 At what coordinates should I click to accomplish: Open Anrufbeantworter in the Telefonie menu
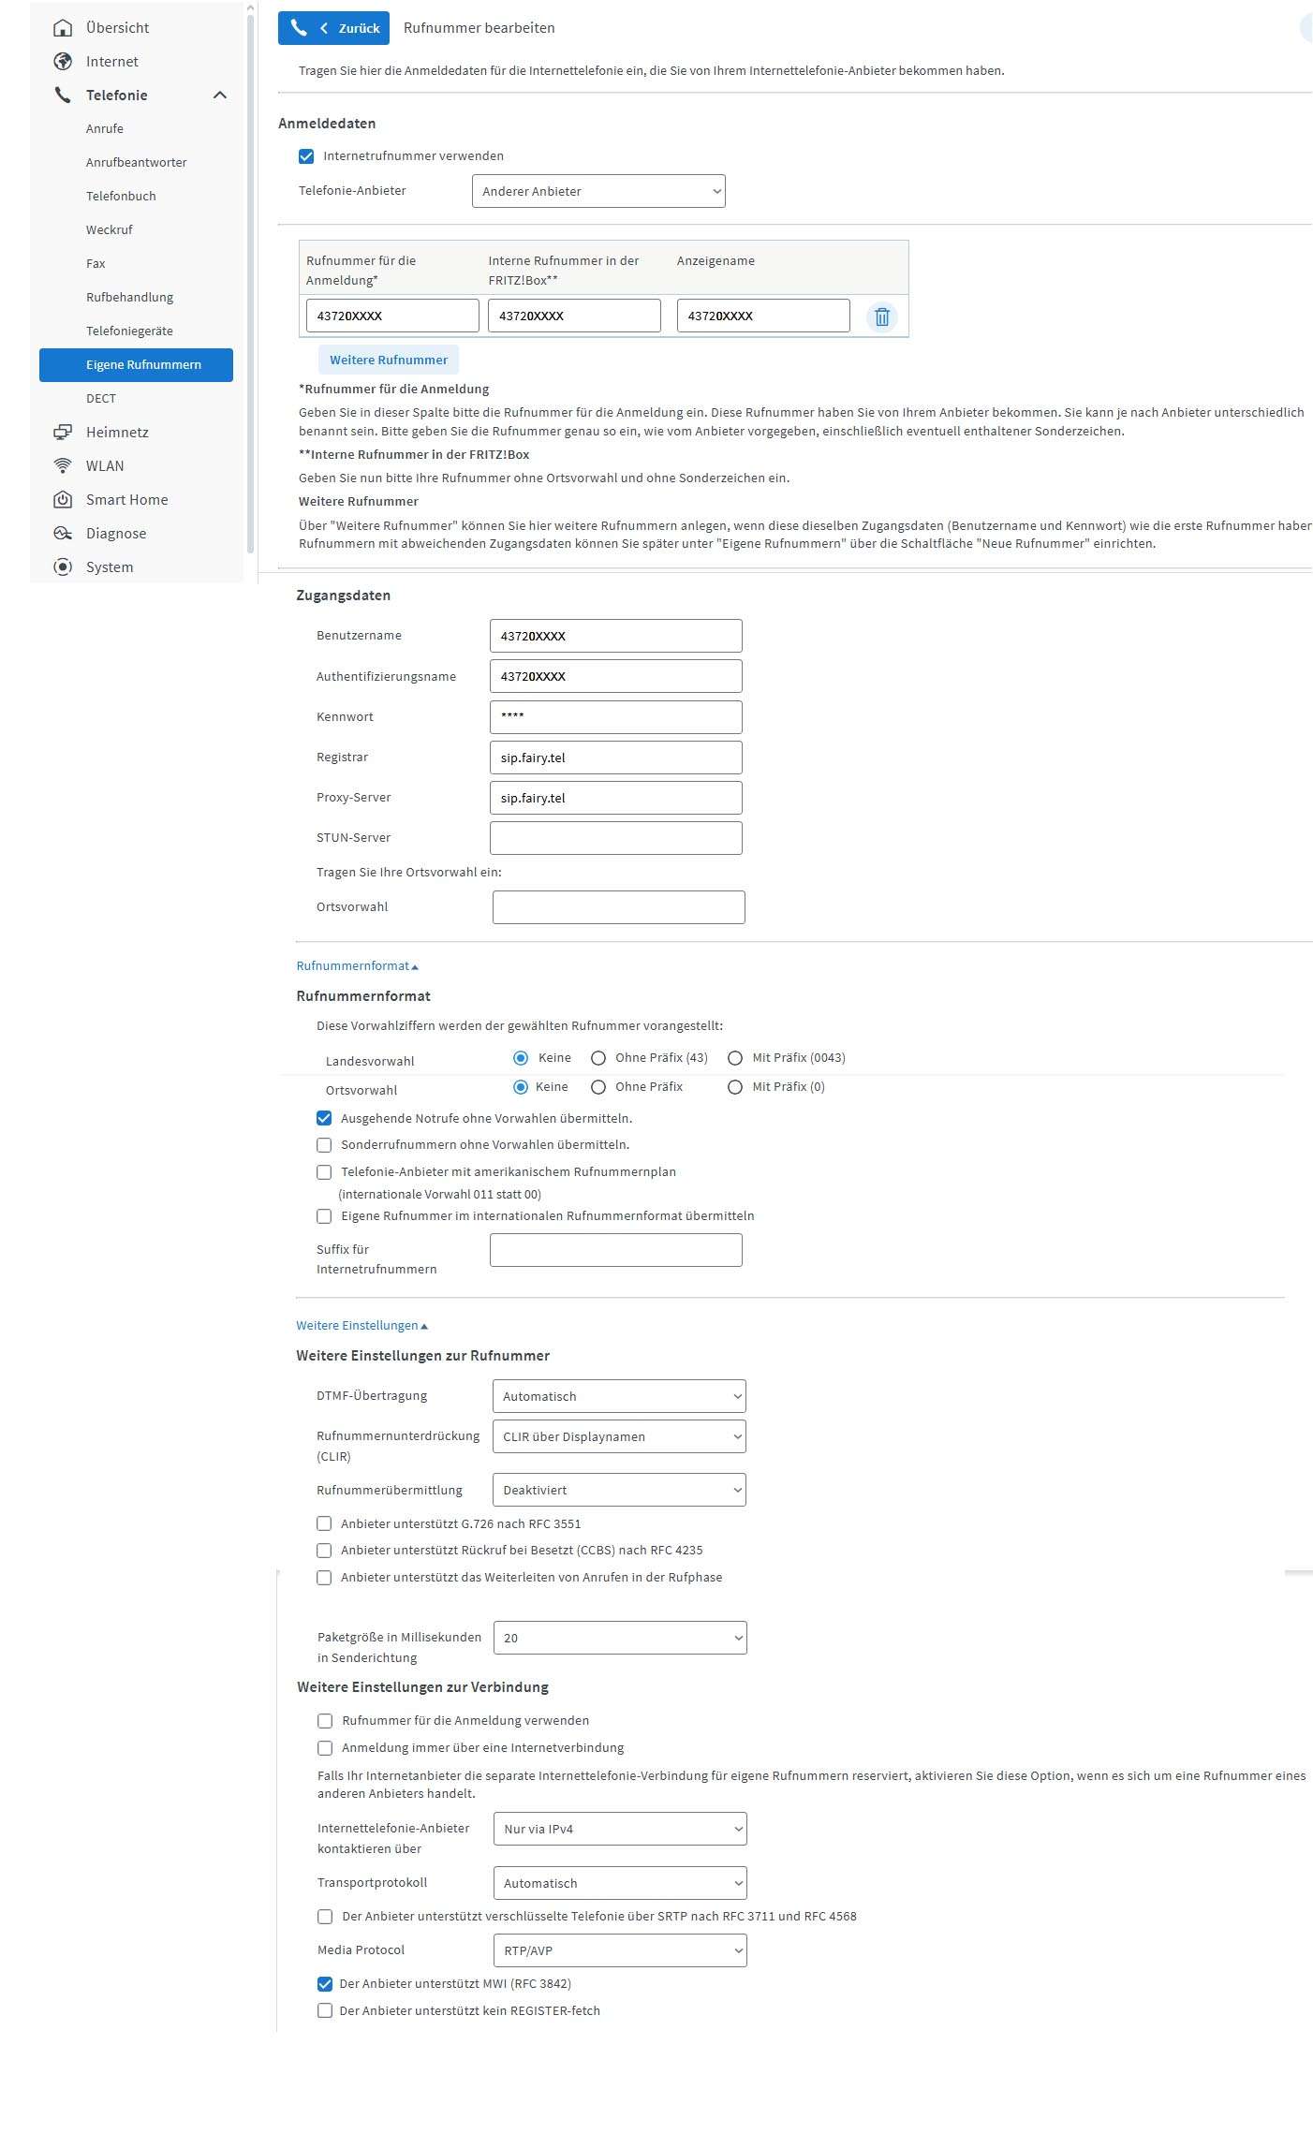click(x=137, y=163)
